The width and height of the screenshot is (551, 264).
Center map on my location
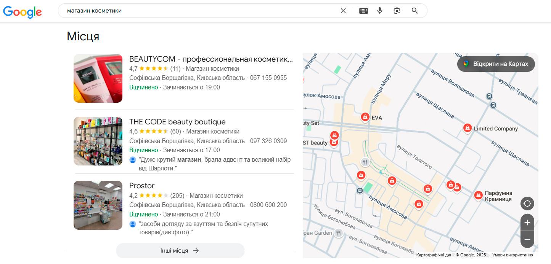[527, 204]
